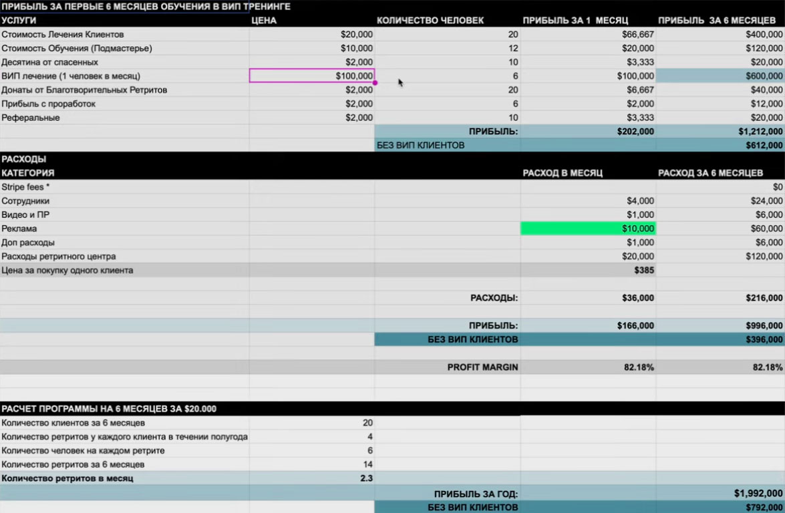Select the УСЛУГИ header cell

(125, 20)
